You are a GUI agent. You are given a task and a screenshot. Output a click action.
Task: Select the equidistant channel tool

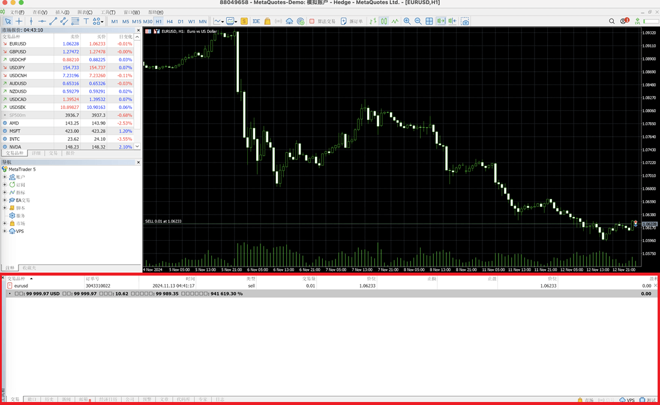tap(64, 22)
